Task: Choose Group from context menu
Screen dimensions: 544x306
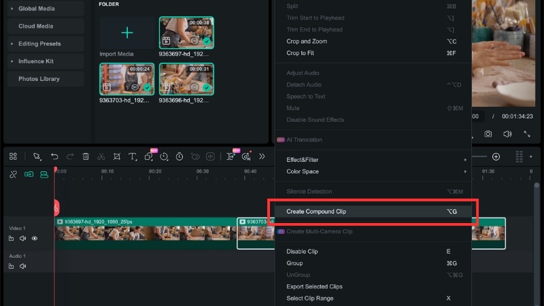Action: pyautogui.click(x=373, y=263)
